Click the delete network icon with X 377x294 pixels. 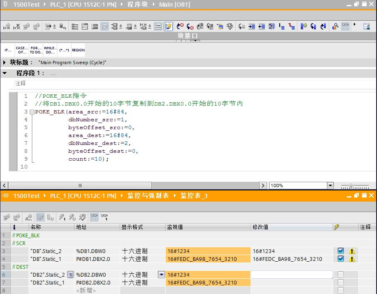coord(16,26)
